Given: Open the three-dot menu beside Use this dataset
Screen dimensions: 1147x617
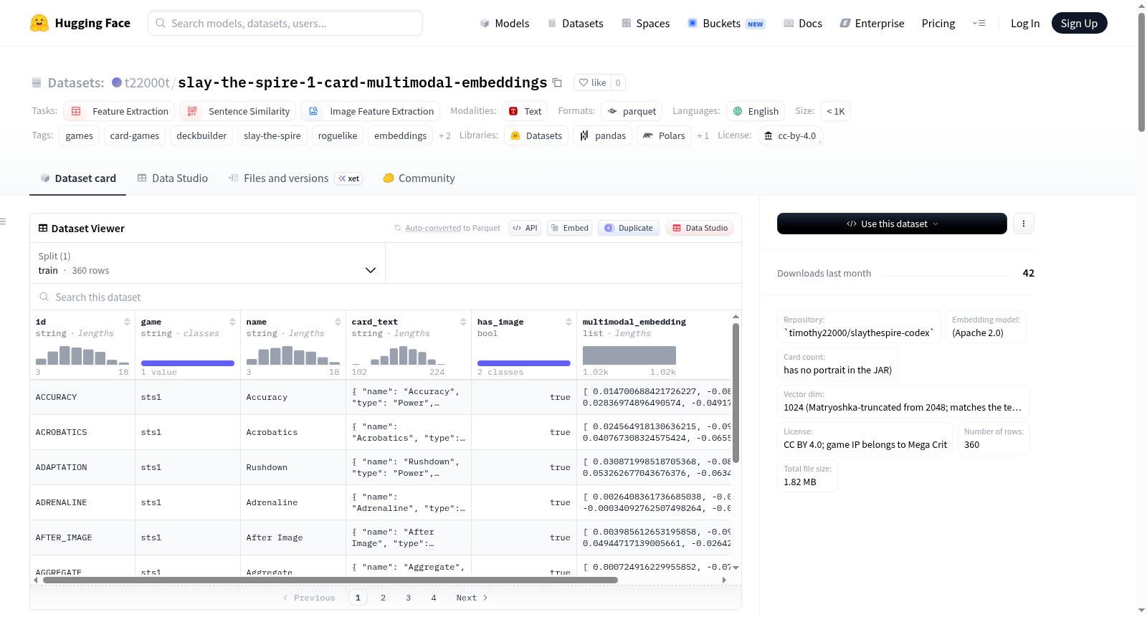Looking at the screenshot, I should pos(1024,224).
